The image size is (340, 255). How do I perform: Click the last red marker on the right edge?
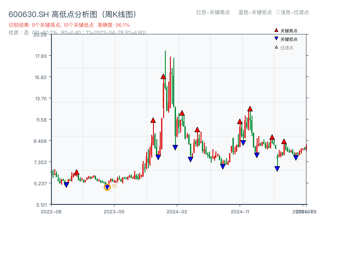284,142
